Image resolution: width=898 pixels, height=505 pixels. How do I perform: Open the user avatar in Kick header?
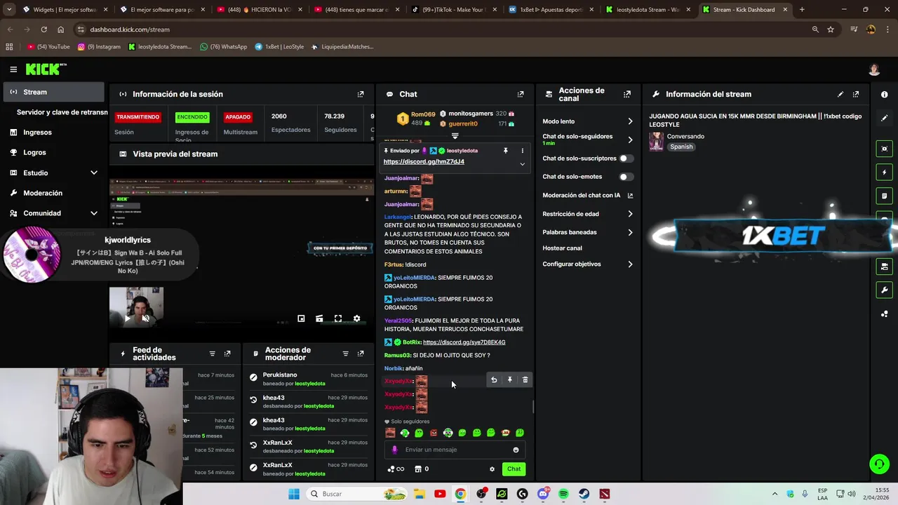(x=874, y=69)
